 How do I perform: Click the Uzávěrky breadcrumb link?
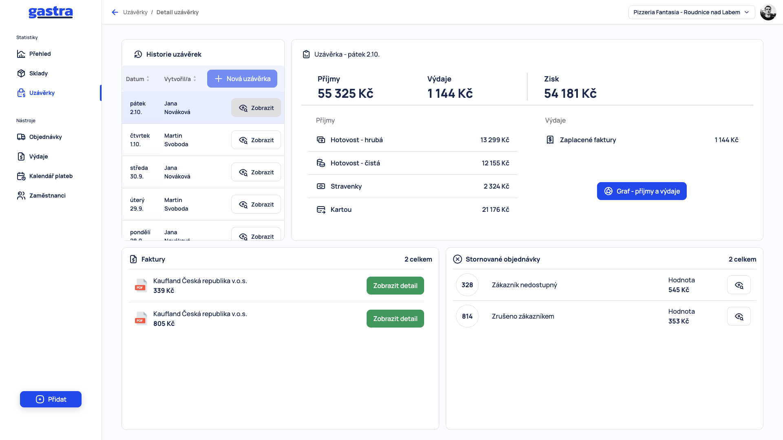135,12
